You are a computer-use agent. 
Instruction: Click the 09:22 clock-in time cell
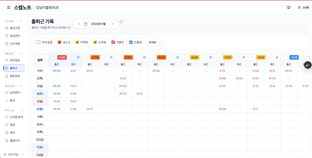coord(156,71)
